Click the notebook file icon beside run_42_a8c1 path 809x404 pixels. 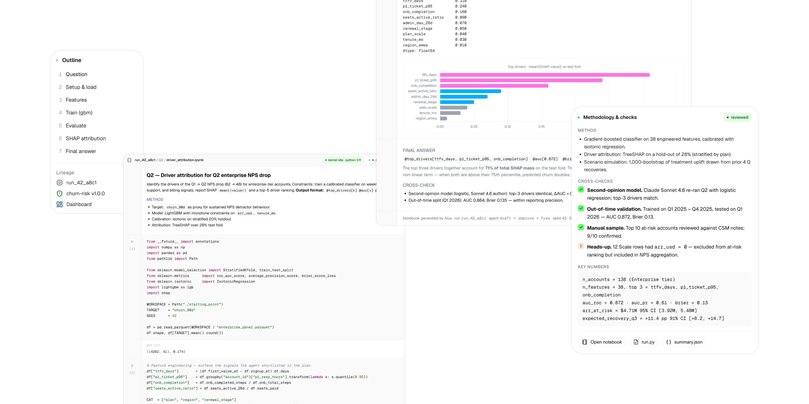130,160
